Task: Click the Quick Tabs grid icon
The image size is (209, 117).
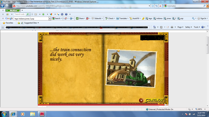Action: click(x=3, y=27)
